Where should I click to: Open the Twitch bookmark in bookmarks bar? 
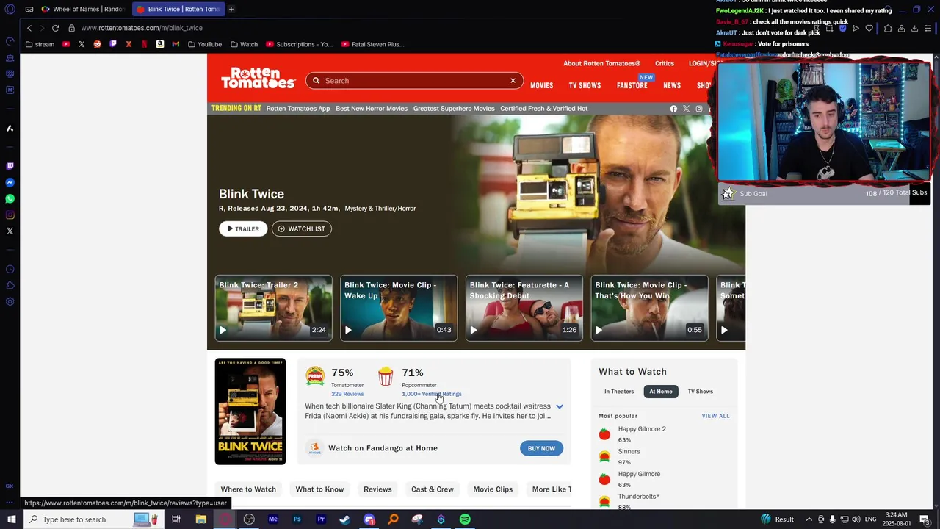pos(112,44)
